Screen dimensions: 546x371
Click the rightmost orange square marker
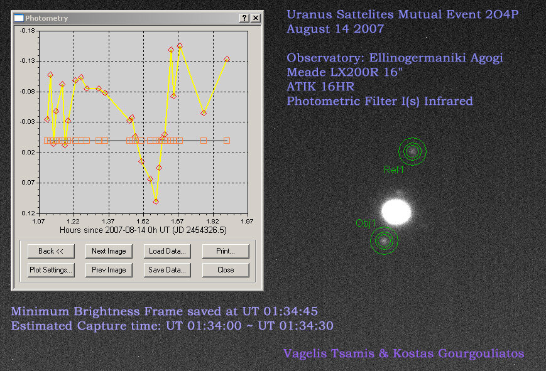(x=227, y=141)
